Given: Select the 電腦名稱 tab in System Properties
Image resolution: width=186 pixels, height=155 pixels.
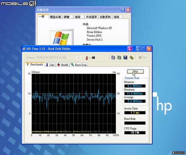Looking at the screenshot, I should pyautogui.click(x=55, y=17).
